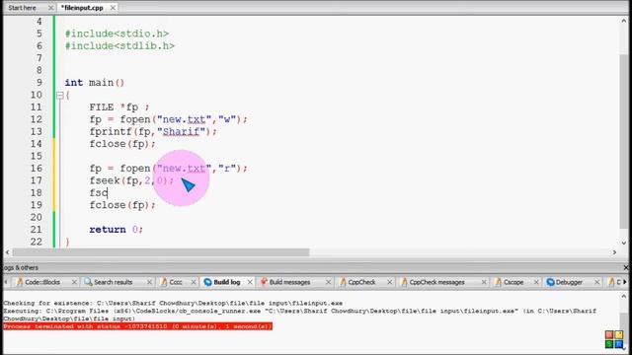
Task: Collapse the main function fold marker
Action: tap(59, 96)
